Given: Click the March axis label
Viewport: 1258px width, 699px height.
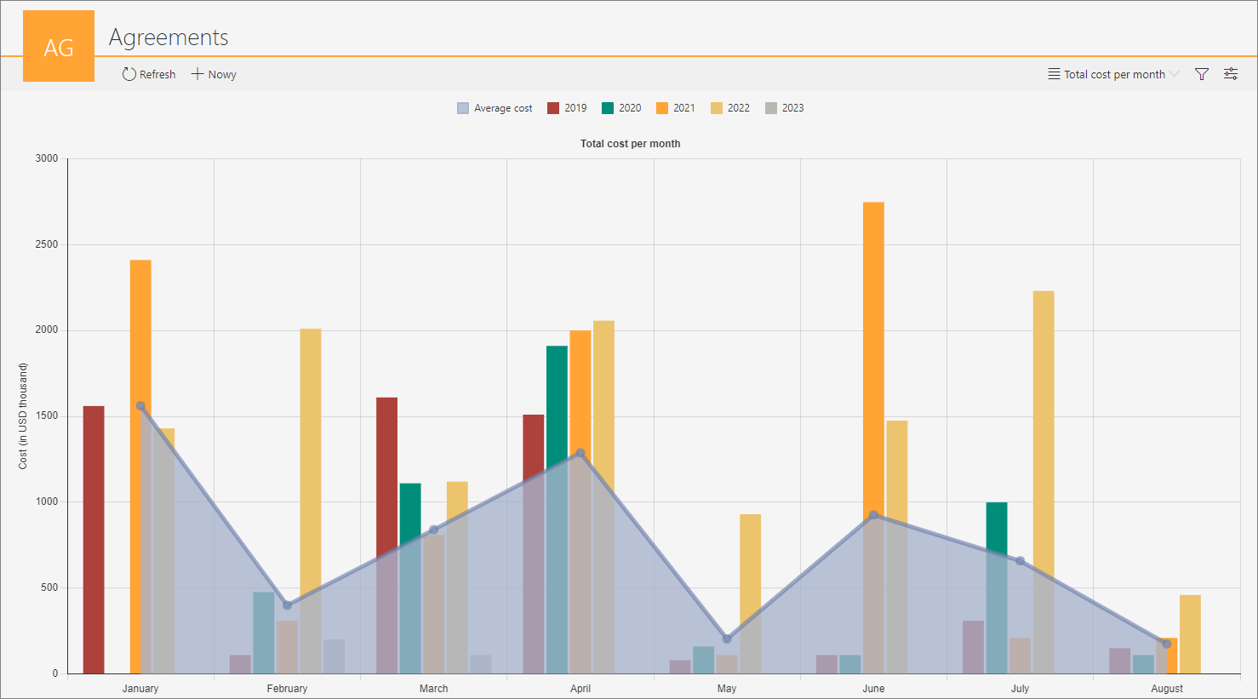Looking at the screenshot, I should coord(434,689).
